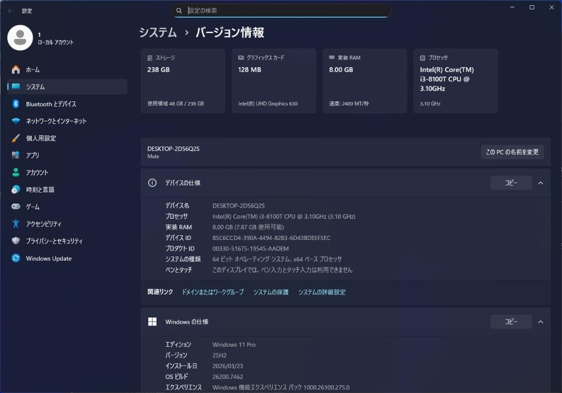Click the ゲーム controller icon
Image resolution: width=562 pixels, height=393 pixels.
[16, 207]
